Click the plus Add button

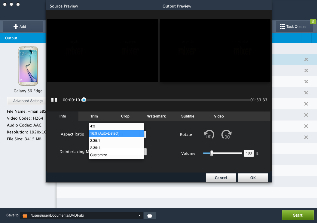[23, 26]
